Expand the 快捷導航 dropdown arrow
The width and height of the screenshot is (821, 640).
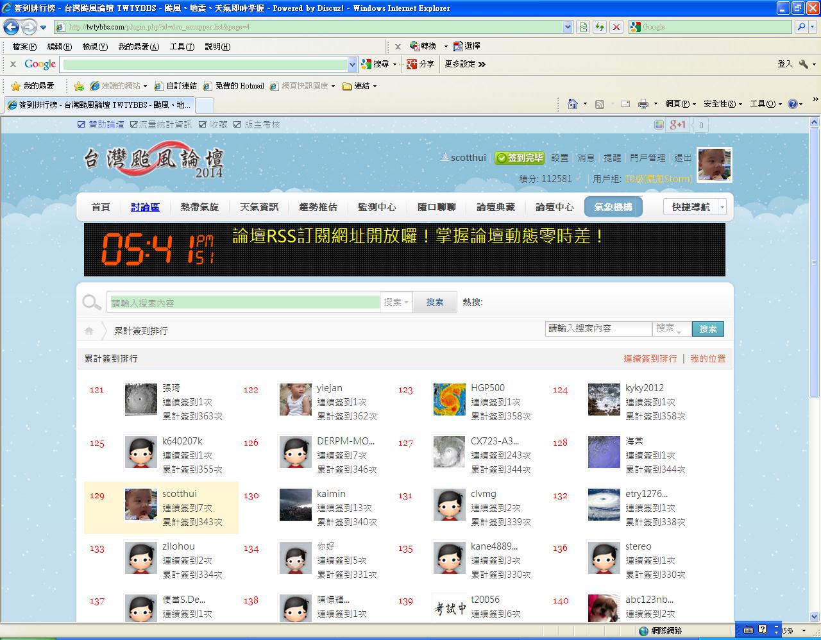click(722, 207)
